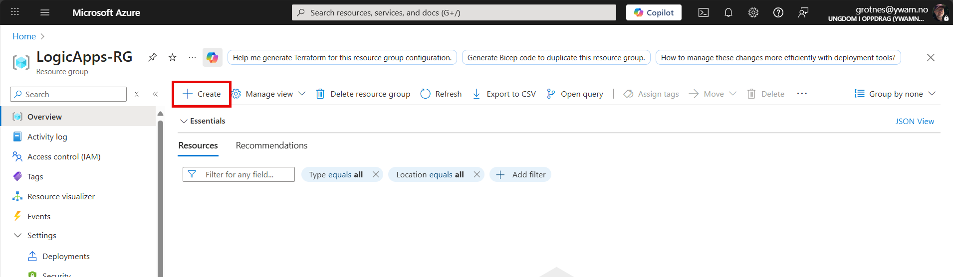The image size is (953, 277).
Task: Open the feedback icon in header
Action: click(x=803, y=12)
